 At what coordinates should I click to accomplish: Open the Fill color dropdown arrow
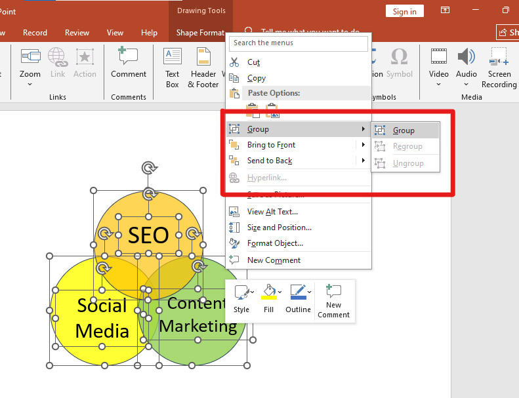pyautogui.click(x=280, y=292)
